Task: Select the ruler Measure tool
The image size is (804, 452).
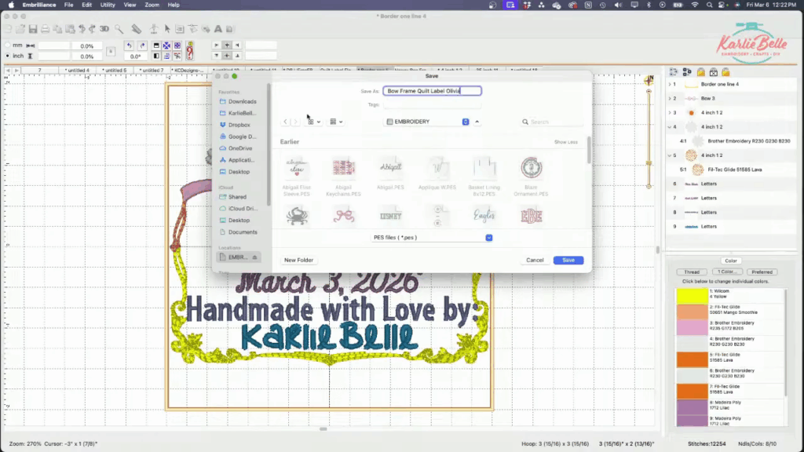Action: [137, 29]
